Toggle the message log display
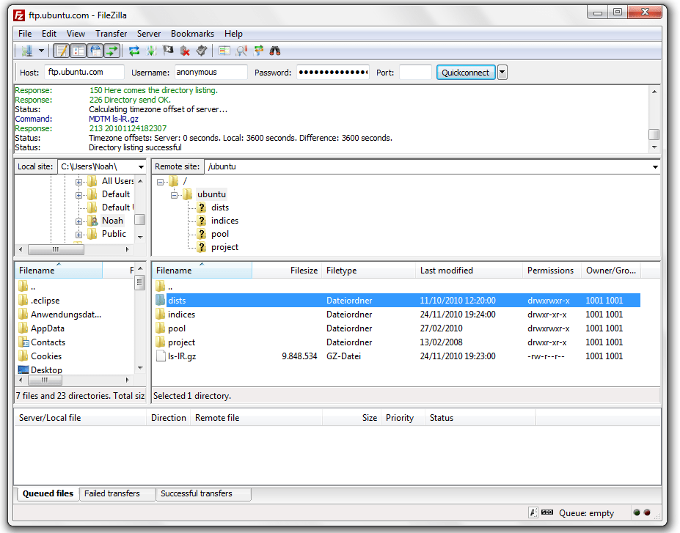The width and height of the screenshot is (680, 533). click(62, 50)
